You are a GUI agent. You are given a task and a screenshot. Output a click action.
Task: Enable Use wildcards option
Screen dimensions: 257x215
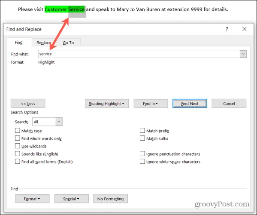[17, 146]
